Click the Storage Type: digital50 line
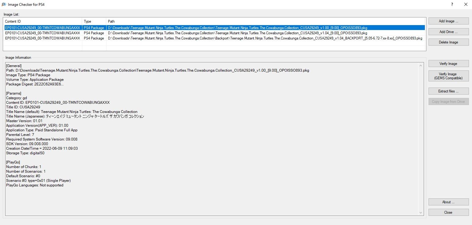Screen dimensions: 472x225 point(25,153)
